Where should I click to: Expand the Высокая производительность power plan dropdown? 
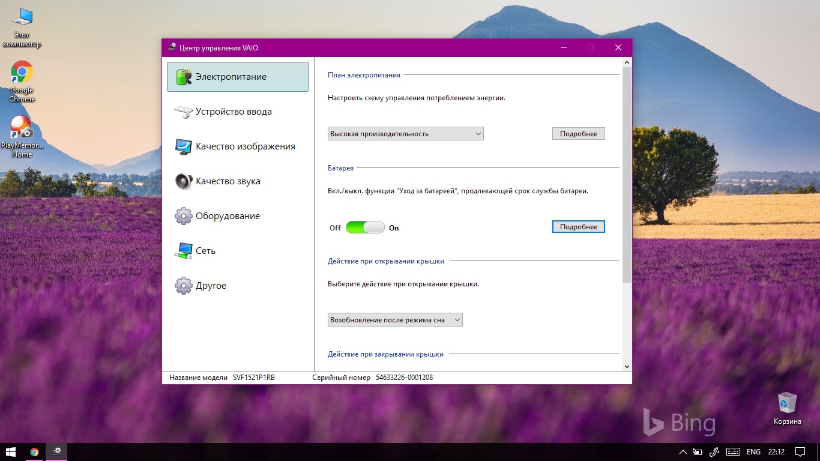pyautogui.click(x=406, y=134)
